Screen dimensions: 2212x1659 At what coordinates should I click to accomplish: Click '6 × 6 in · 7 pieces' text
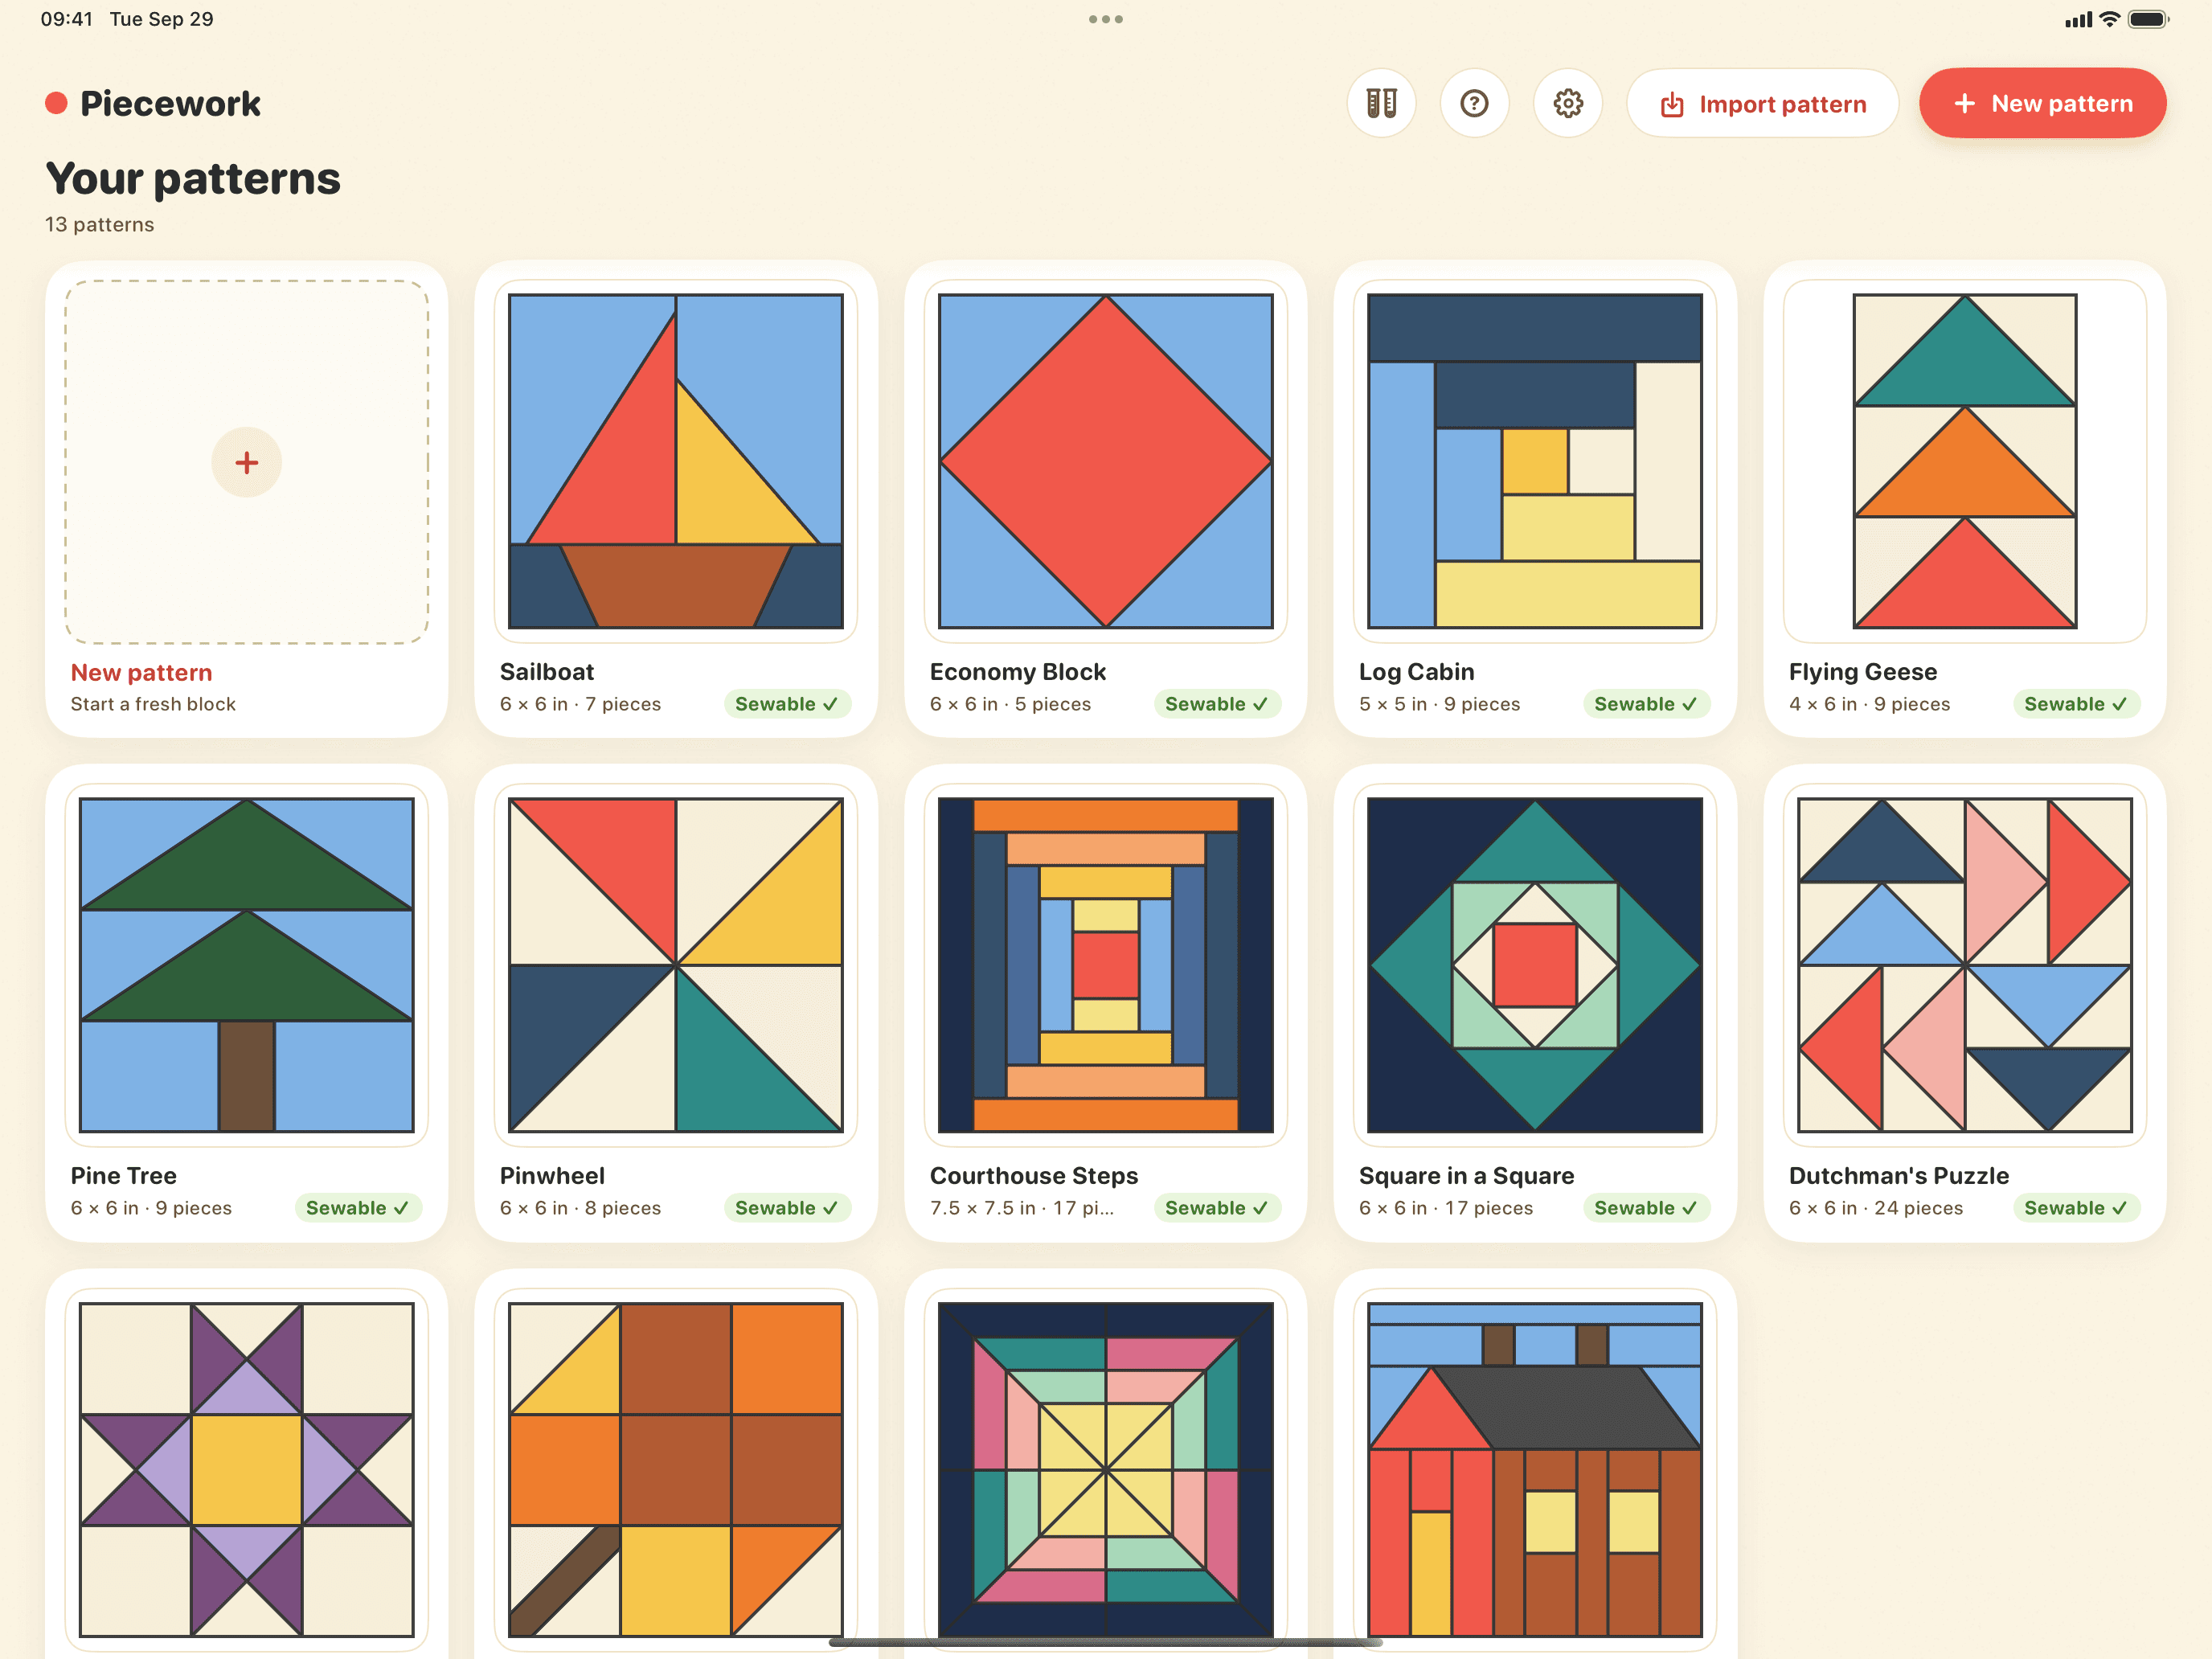[x=580, y=704]
